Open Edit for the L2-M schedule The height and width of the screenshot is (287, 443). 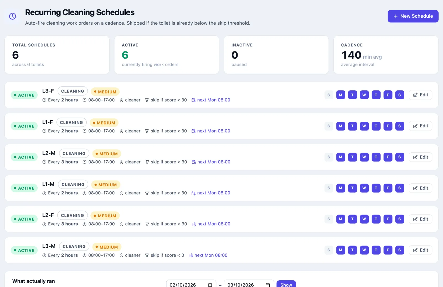pyautogui.click(x=420, y=157)
